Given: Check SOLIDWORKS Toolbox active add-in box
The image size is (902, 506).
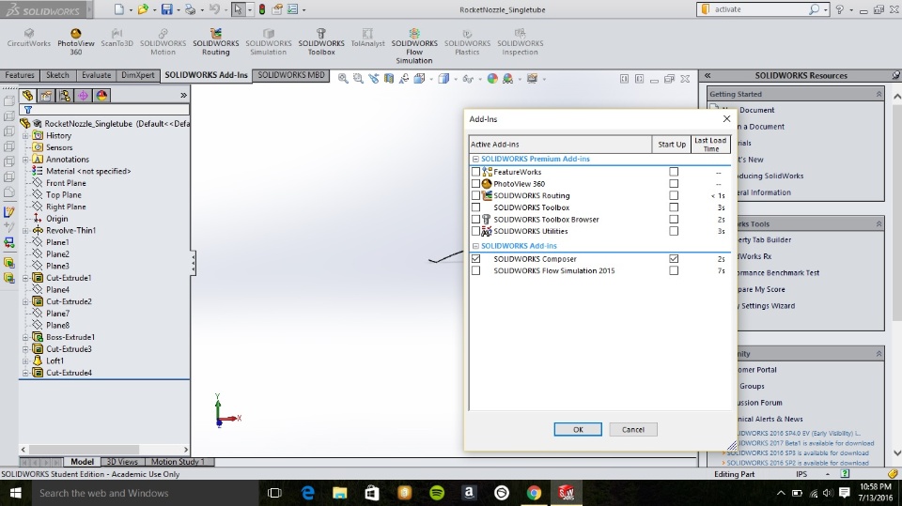Looking at the screenshot, I should point(475,207).
